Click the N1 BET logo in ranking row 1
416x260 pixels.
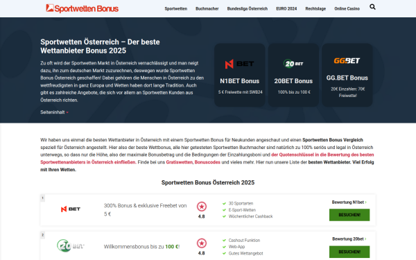coord(71,209)
